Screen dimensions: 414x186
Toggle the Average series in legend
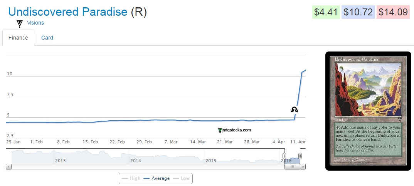click(x=156, y=178)
